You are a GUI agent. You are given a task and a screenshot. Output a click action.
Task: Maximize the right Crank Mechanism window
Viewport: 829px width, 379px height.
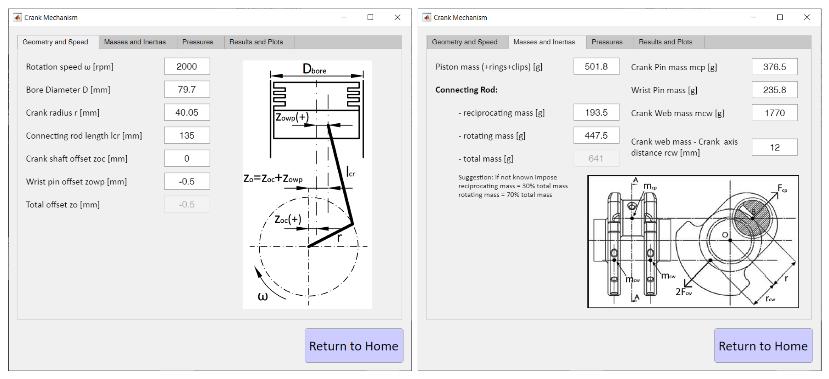click(x=780, y=17)
